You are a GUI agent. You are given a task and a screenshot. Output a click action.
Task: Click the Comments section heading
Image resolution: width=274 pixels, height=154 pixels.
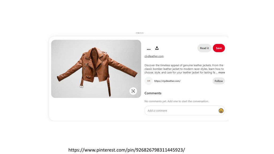pyautogui.click(x=153, y=93)
